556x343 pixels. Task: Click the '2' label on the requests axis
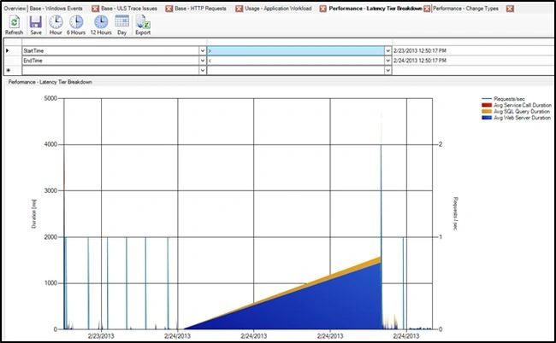(x=441, y=144)
